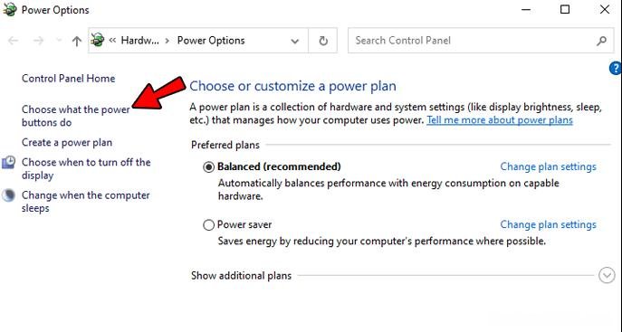Click the Back navigation arrow

click(x=13, y=41)
